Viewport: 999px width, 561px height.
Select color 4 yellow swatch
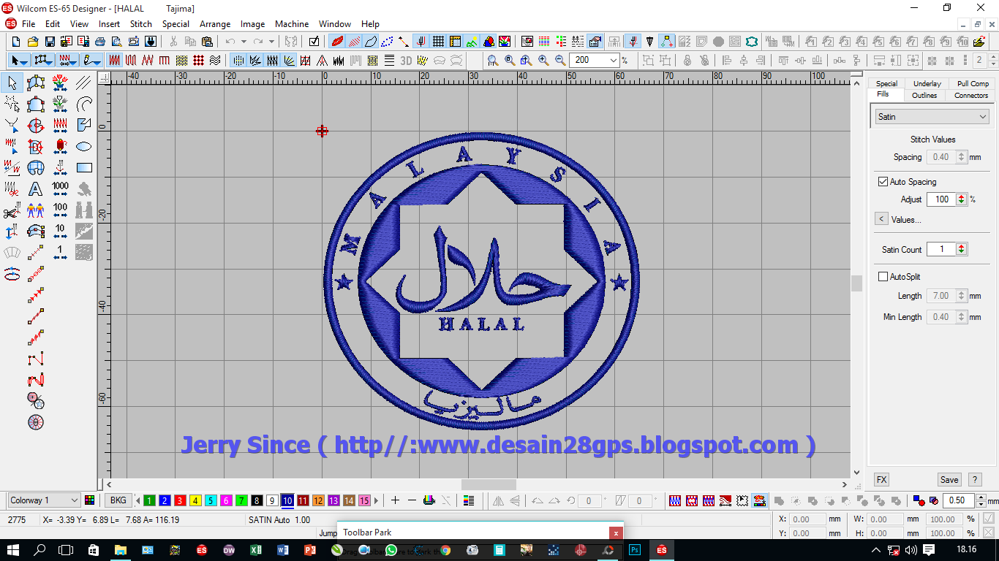195,500
